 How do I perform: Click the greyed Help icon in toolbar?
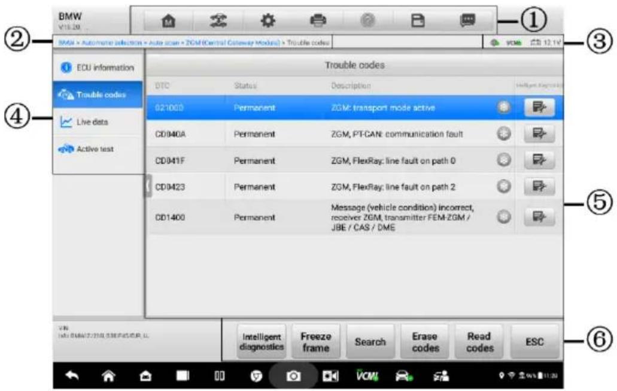pos(368,20)
